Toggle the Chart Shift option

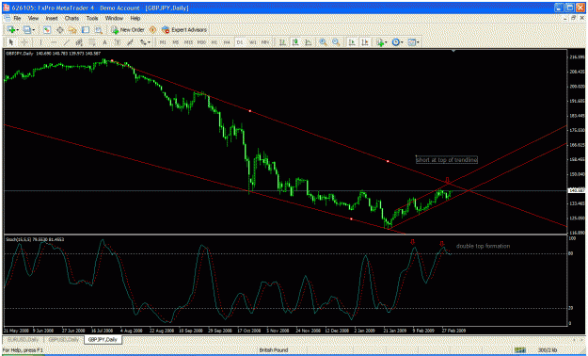(364, 42)
